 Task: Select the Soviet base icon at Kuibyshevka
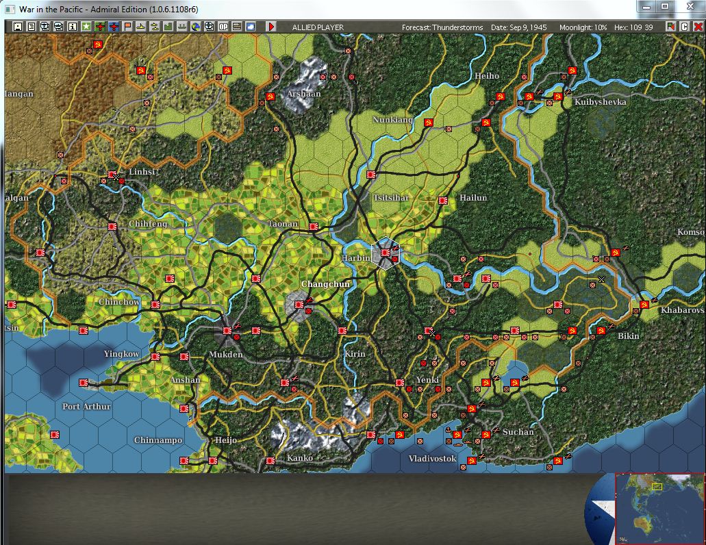pyautogui.click(x=558, y=97)
